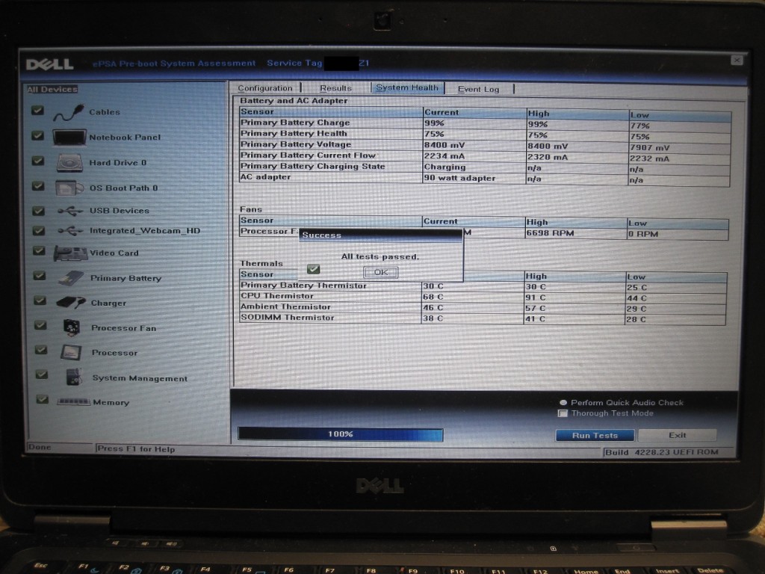Toggle the OS Boot Path 0 checkbox
Screen dimensions: 765x574
(x=38, y=186)
